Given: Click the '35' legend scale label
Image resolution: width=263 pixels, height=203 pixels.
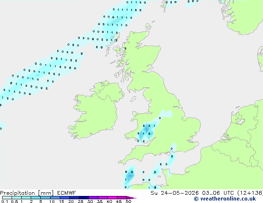Looking at the screenshot, I should [x=100, y=201].
